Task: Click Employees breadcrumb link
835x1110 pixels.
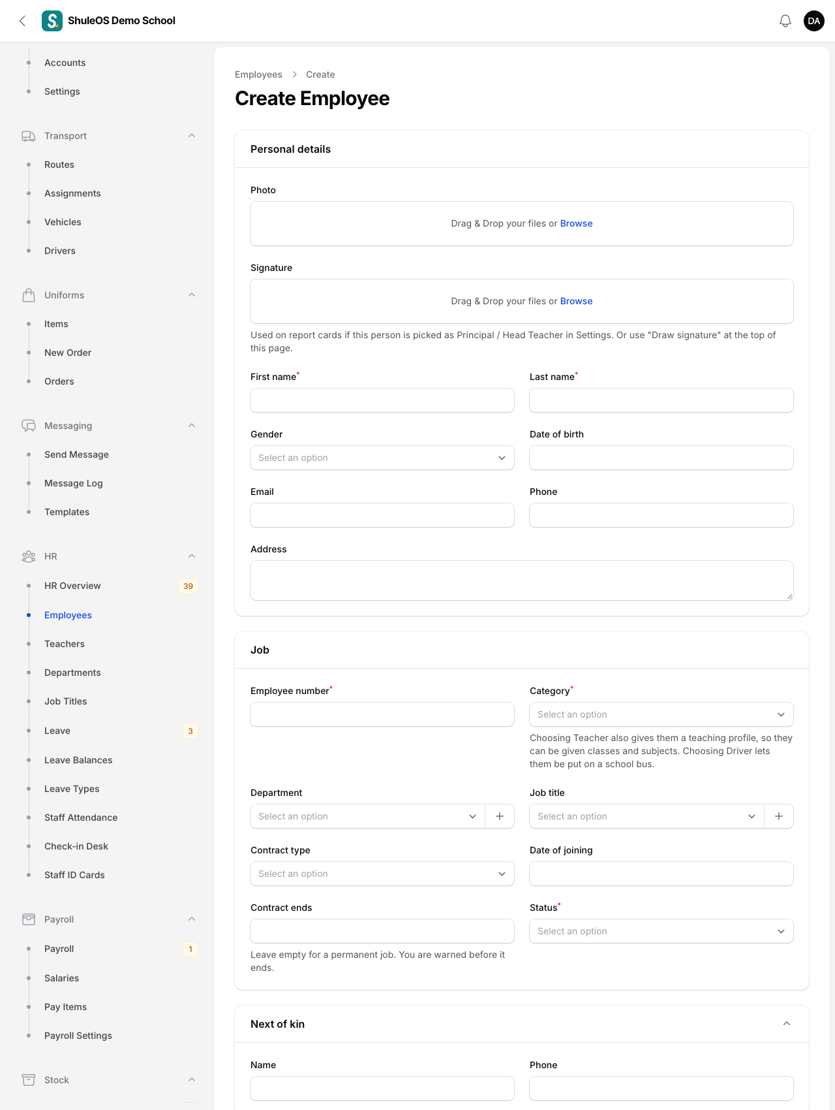Action: [x=258, y=74]
